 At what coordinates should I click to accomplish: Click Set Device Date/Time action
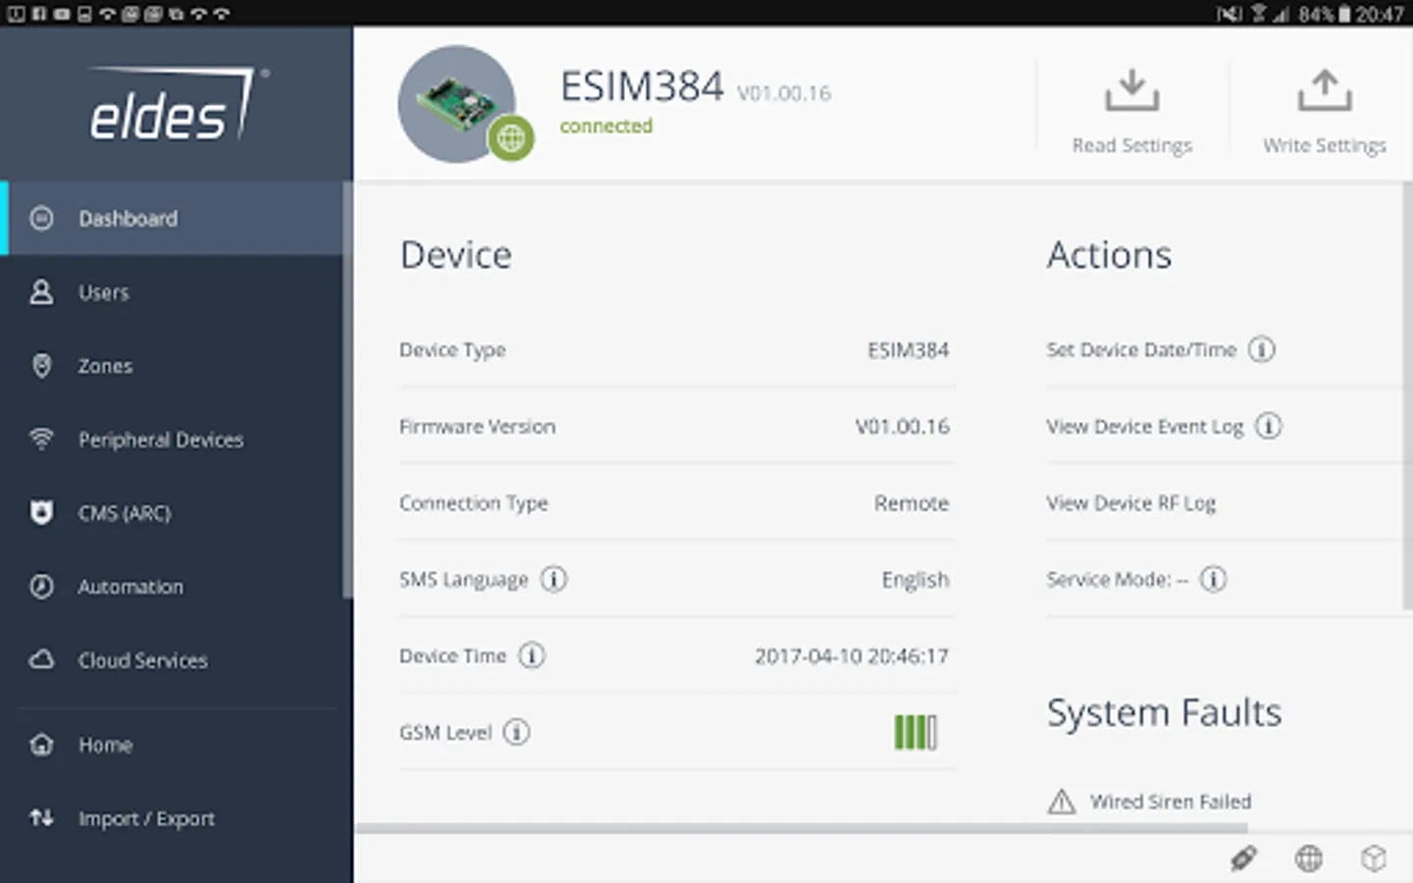[x=1141, y=349]
